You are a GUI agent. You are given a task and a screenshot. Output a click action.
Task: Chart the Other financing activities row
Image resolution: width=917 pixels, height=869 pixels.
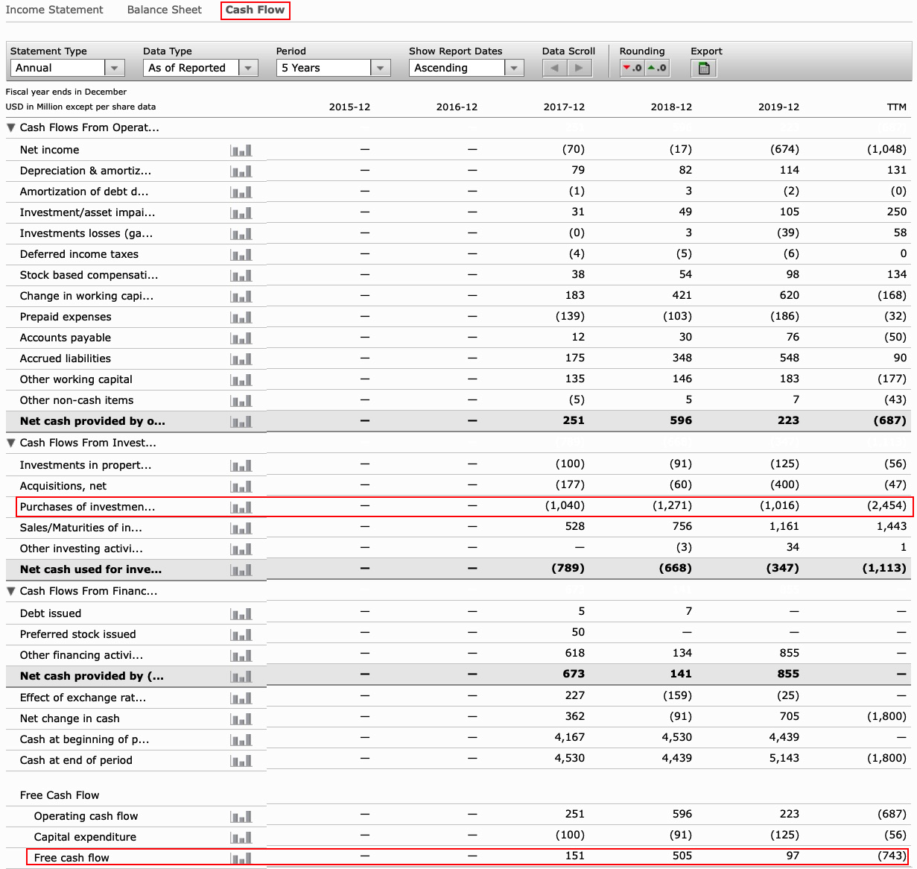click(x=241, y=656)
